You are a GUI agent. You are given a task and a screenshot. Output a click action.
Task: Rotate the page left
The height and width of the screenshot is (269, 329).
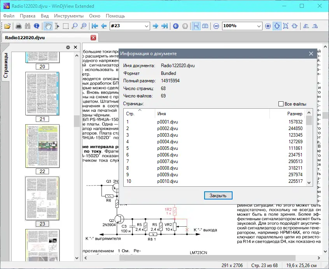click(x=306, y=26)
